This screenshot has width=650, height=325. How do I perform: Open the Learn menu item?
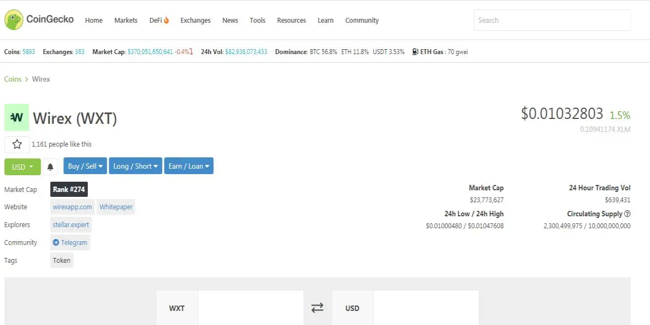pyautogui.click(x=326, y=21)
